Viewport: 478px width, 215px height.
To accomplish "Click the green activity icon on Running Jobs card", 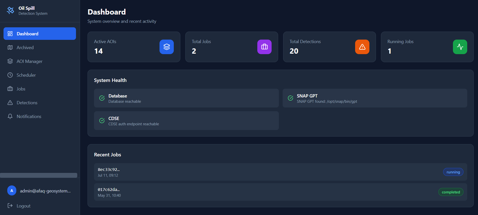I will pos(460,47).
